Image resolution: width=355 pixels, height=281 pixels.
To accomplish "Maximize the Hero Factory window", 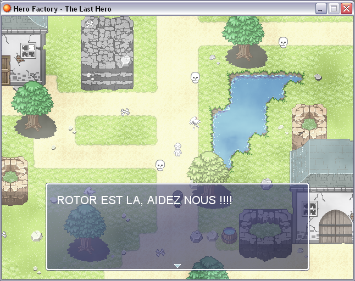I will [334, 9].
